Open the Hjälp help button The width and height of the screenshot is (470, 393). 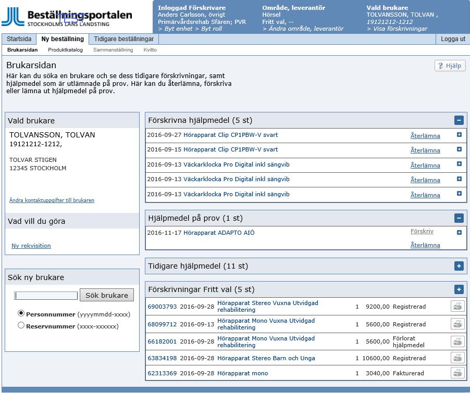(x=450, y=66)
